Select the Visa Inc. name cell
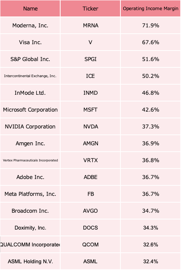This screenshot has height=270, width=181. coord(30,42)
